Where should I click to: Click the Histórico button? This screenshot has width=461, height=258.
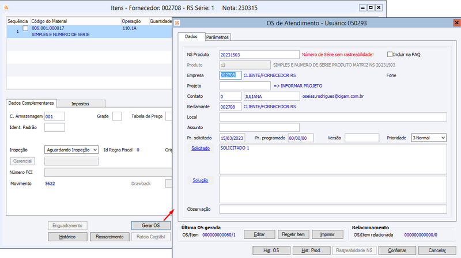[x=67, y=237]
